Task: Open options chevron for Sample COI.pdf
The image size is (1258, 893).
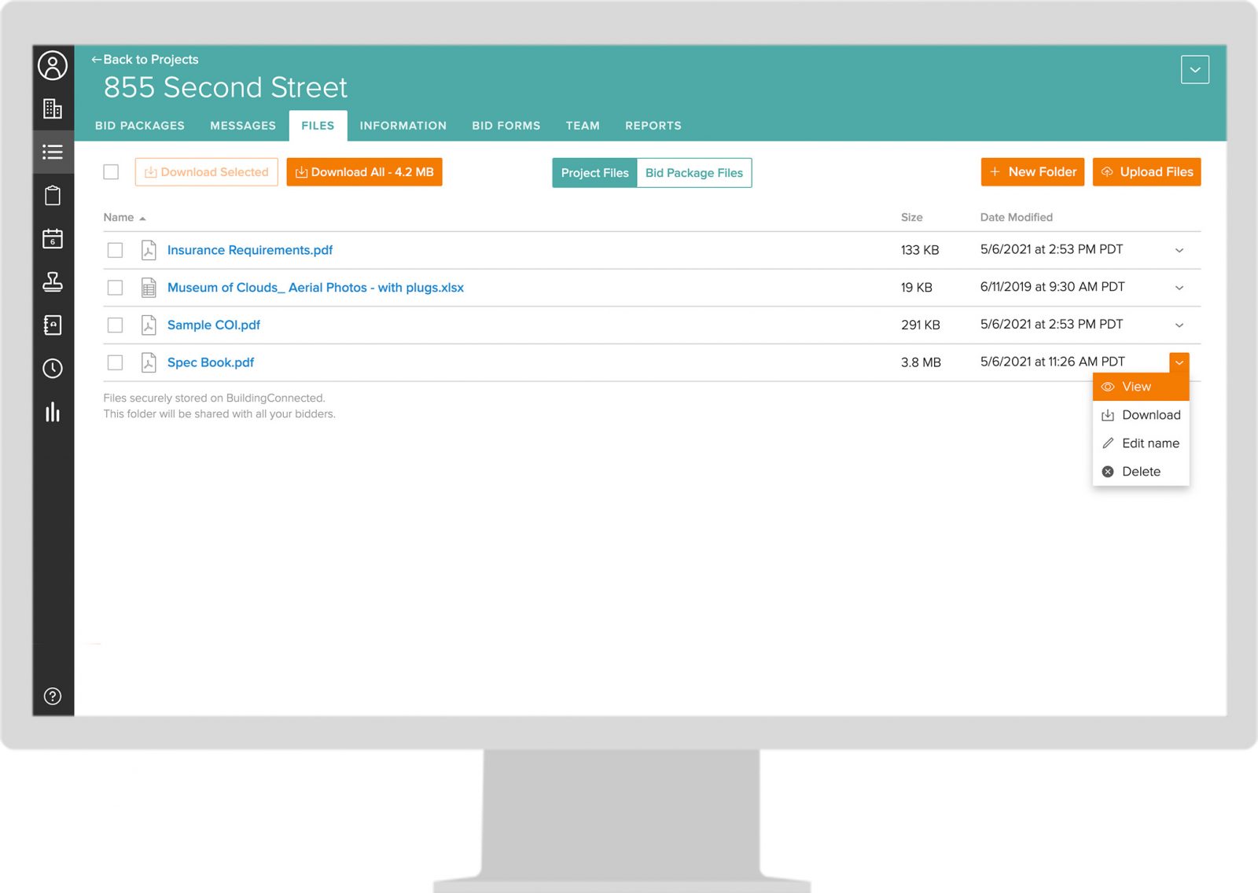Action: tap(1179, 325)
